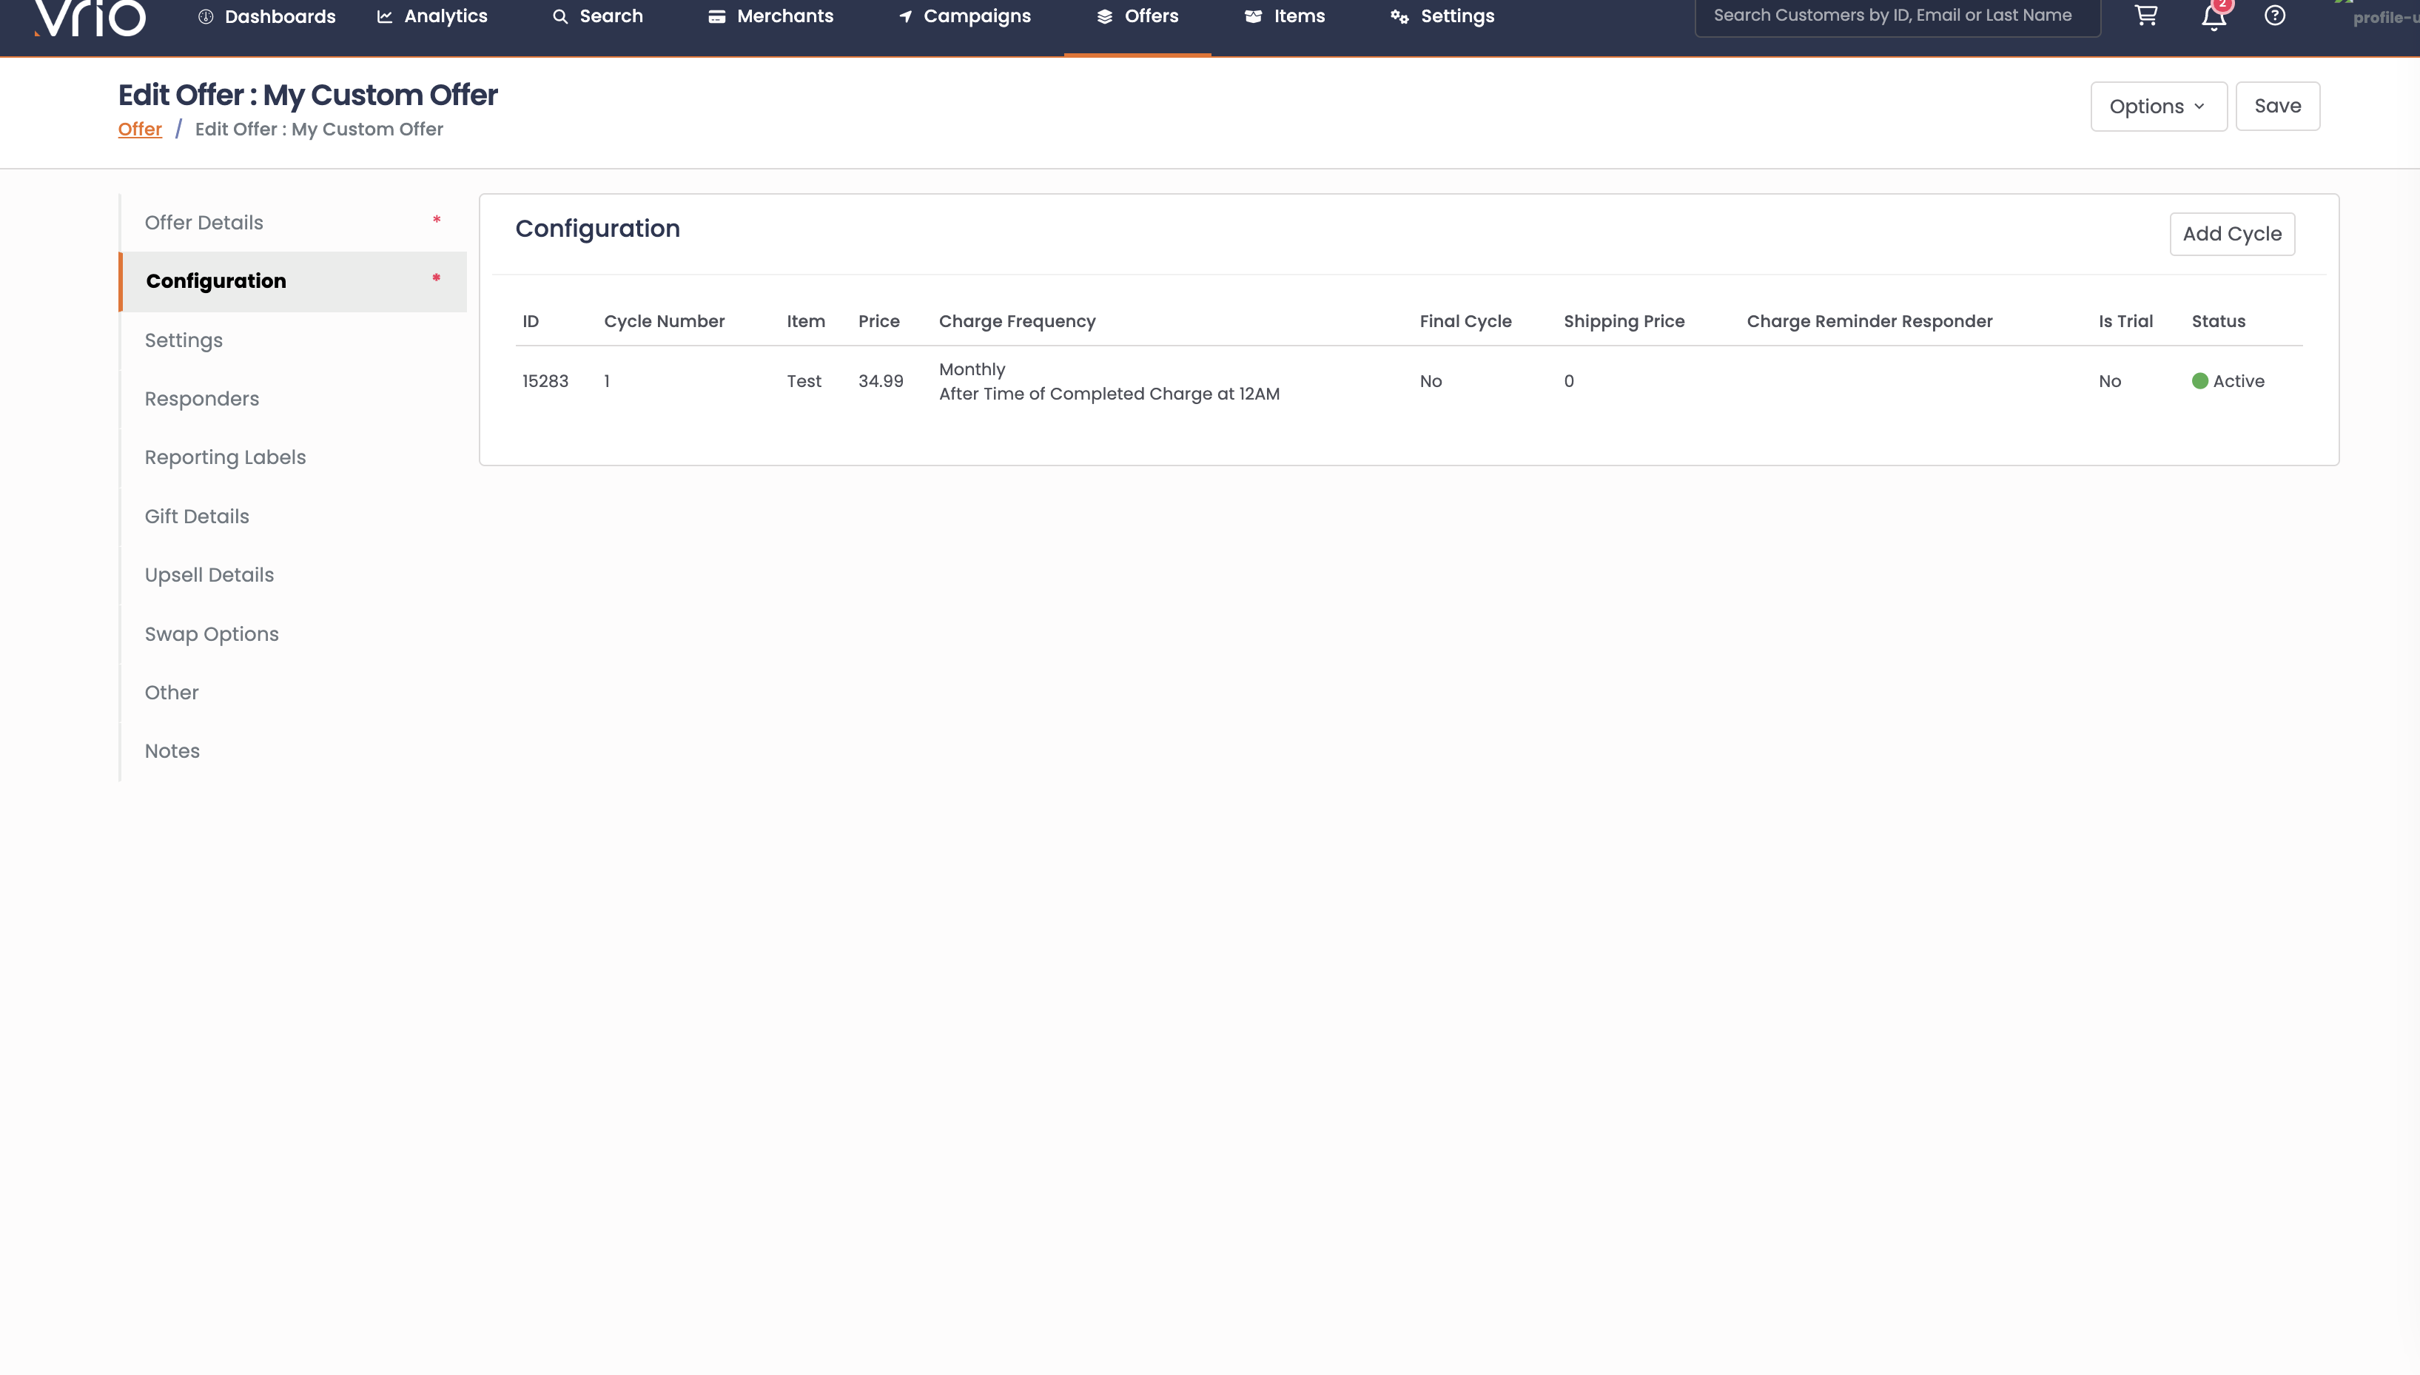
Task: Open the Upsell Details section
Action: 293,575
